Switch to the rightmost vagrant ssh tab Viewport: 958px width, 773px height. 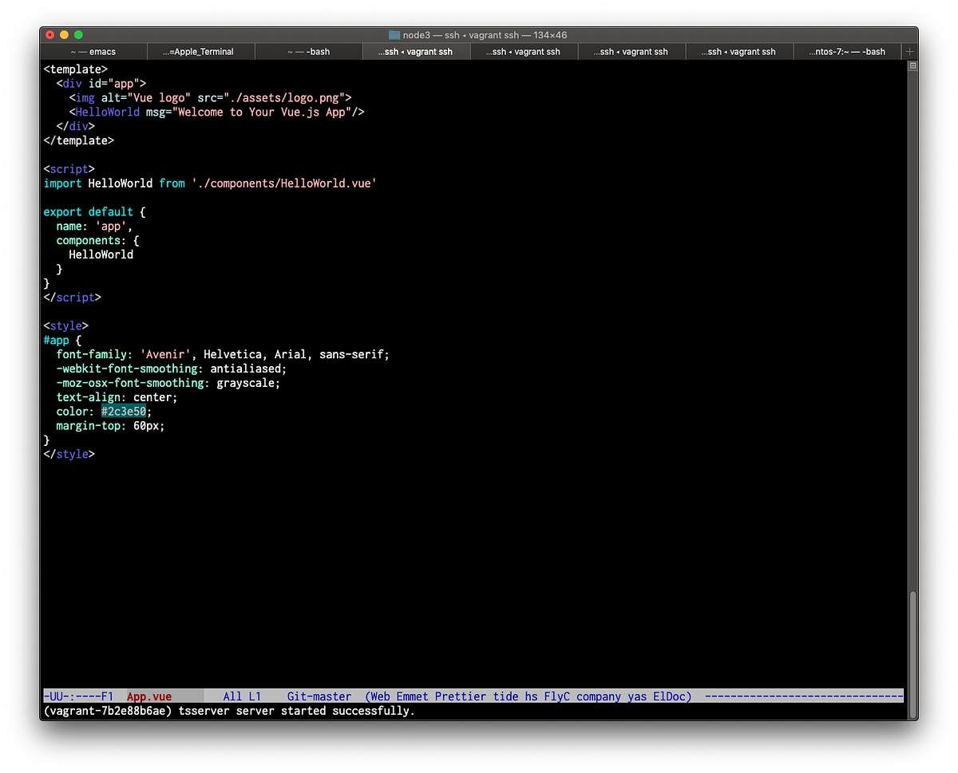click(739, 51)
